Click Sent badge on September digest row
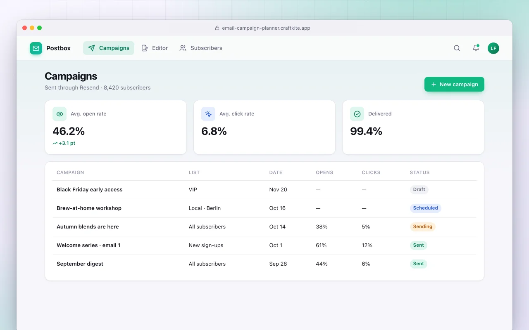Image resolution: width=529 pixels, height=330 pixels. [418, 264]
